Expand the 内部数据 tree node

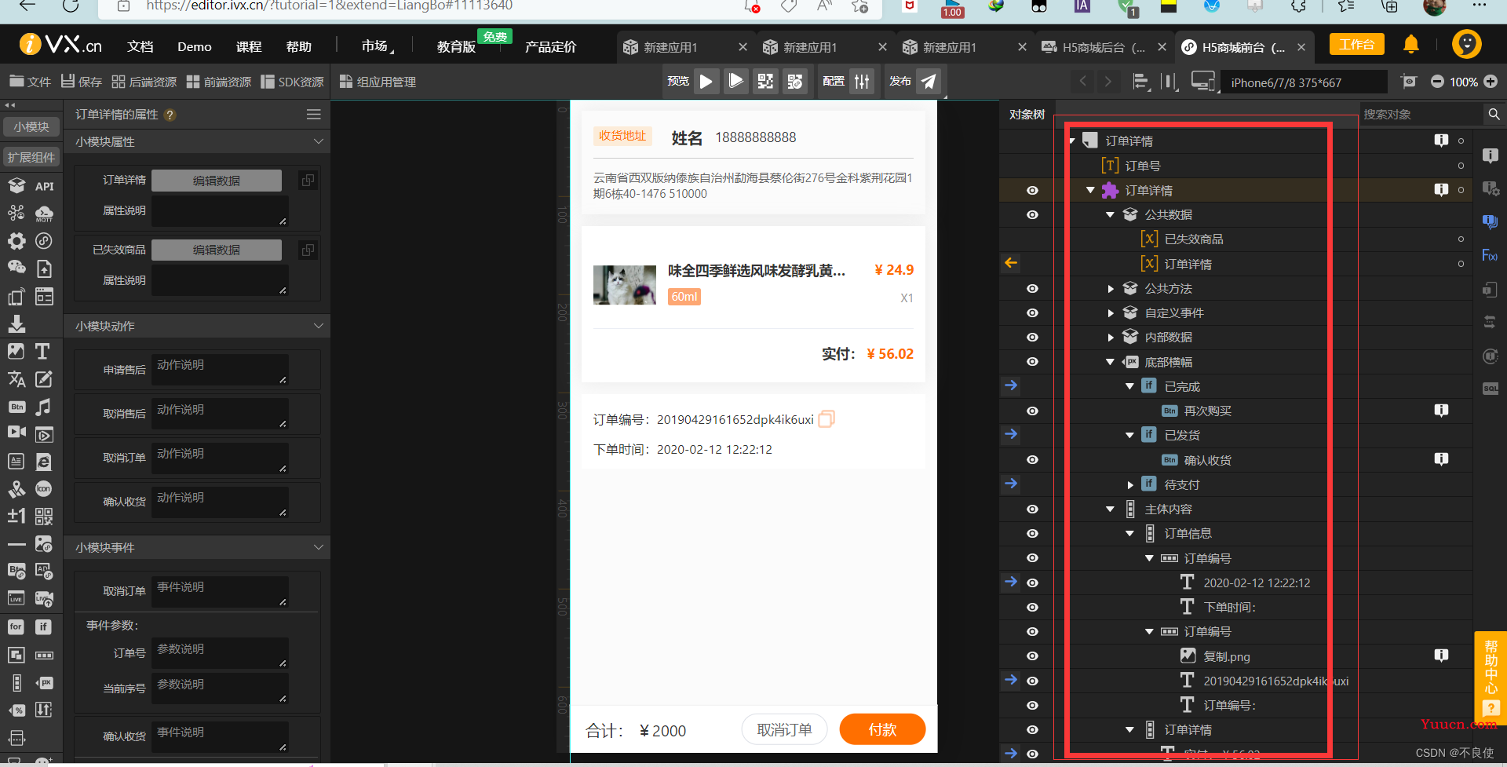pyautogui.click(x=1111, y=338)
